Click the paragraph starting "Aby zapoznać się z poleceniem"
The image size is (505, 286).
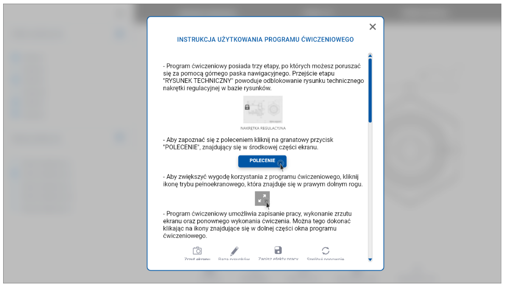coord(248,144)
